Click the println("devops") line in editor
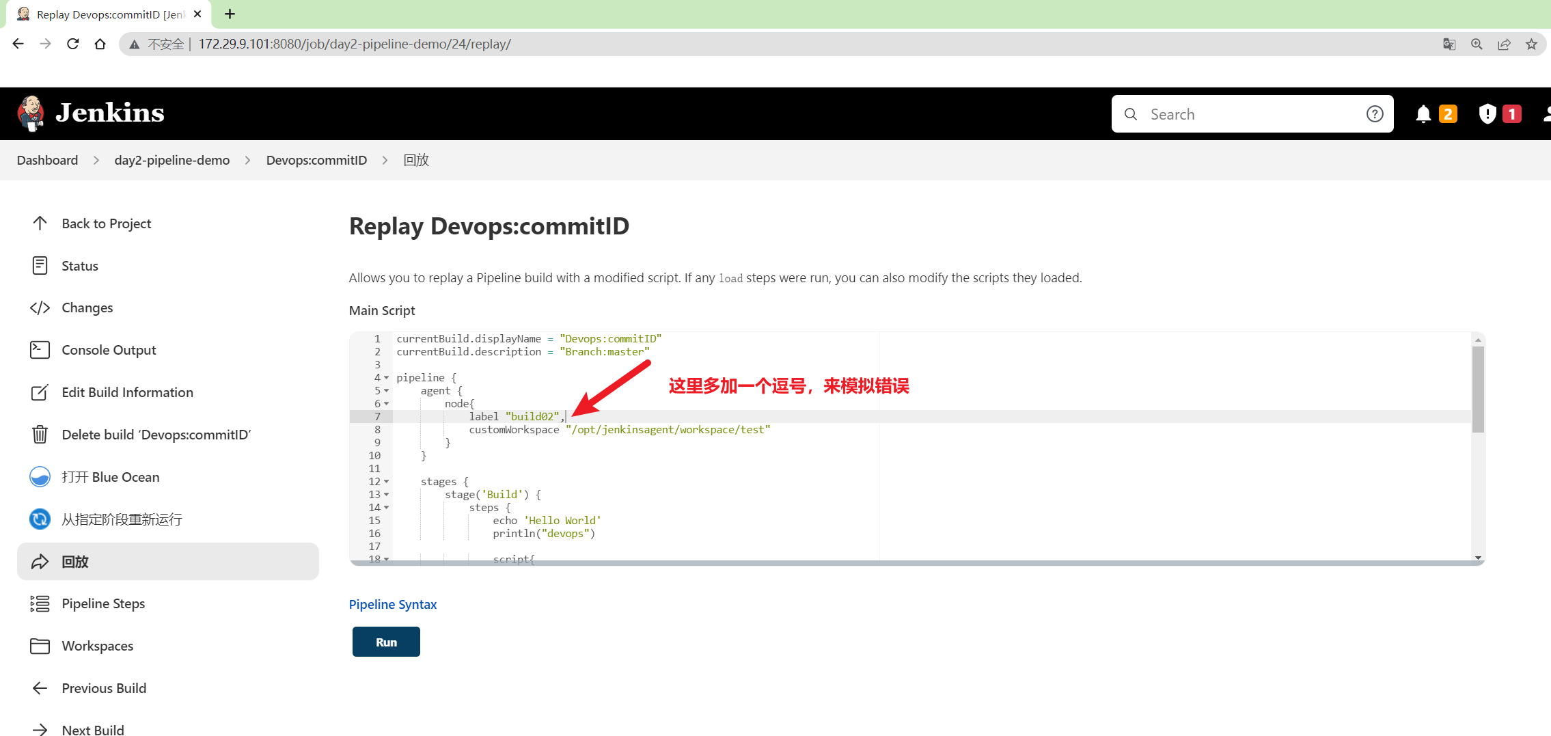1551x736 pixels. pos(544,534)
